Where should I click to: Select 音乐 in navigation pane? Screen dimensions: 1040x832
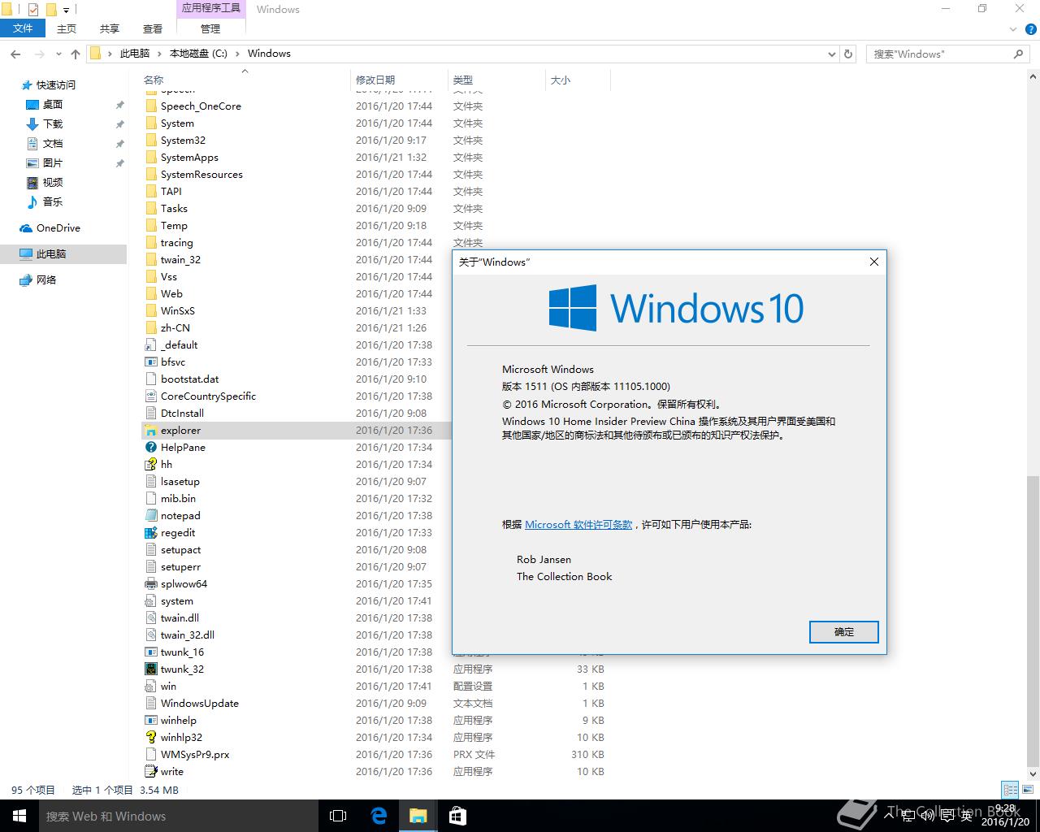(x=53, y=201)
